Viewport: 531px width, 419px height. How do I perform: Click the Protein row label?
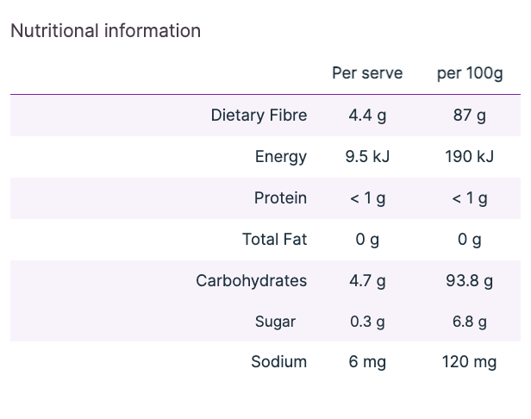(x=280, y=198)
